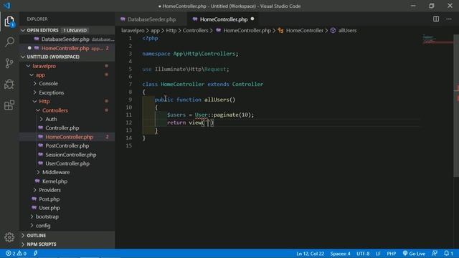Click the feedback icon in status bar

tap(435, 253)
